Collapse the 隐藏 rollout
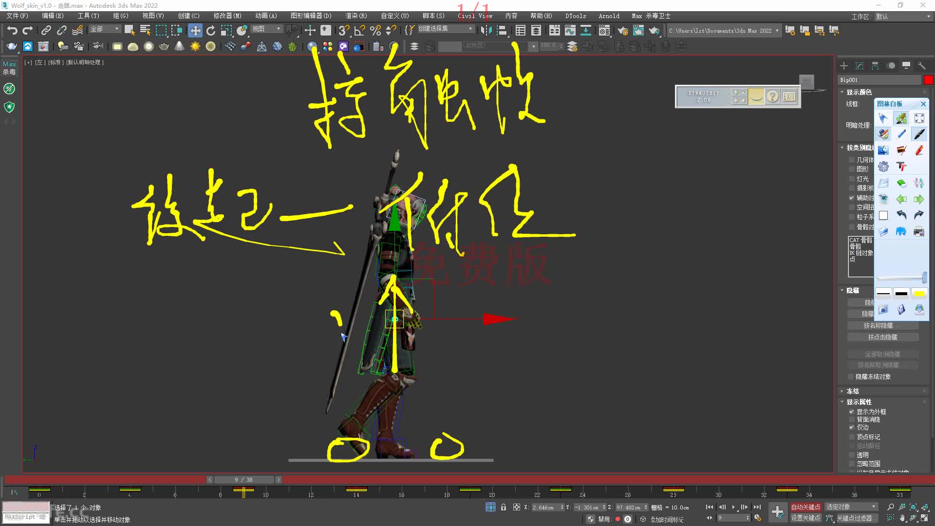The image size is (935, 526). 853,290
